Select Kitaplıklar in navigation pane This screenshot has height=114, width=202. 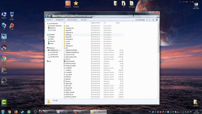52,35
